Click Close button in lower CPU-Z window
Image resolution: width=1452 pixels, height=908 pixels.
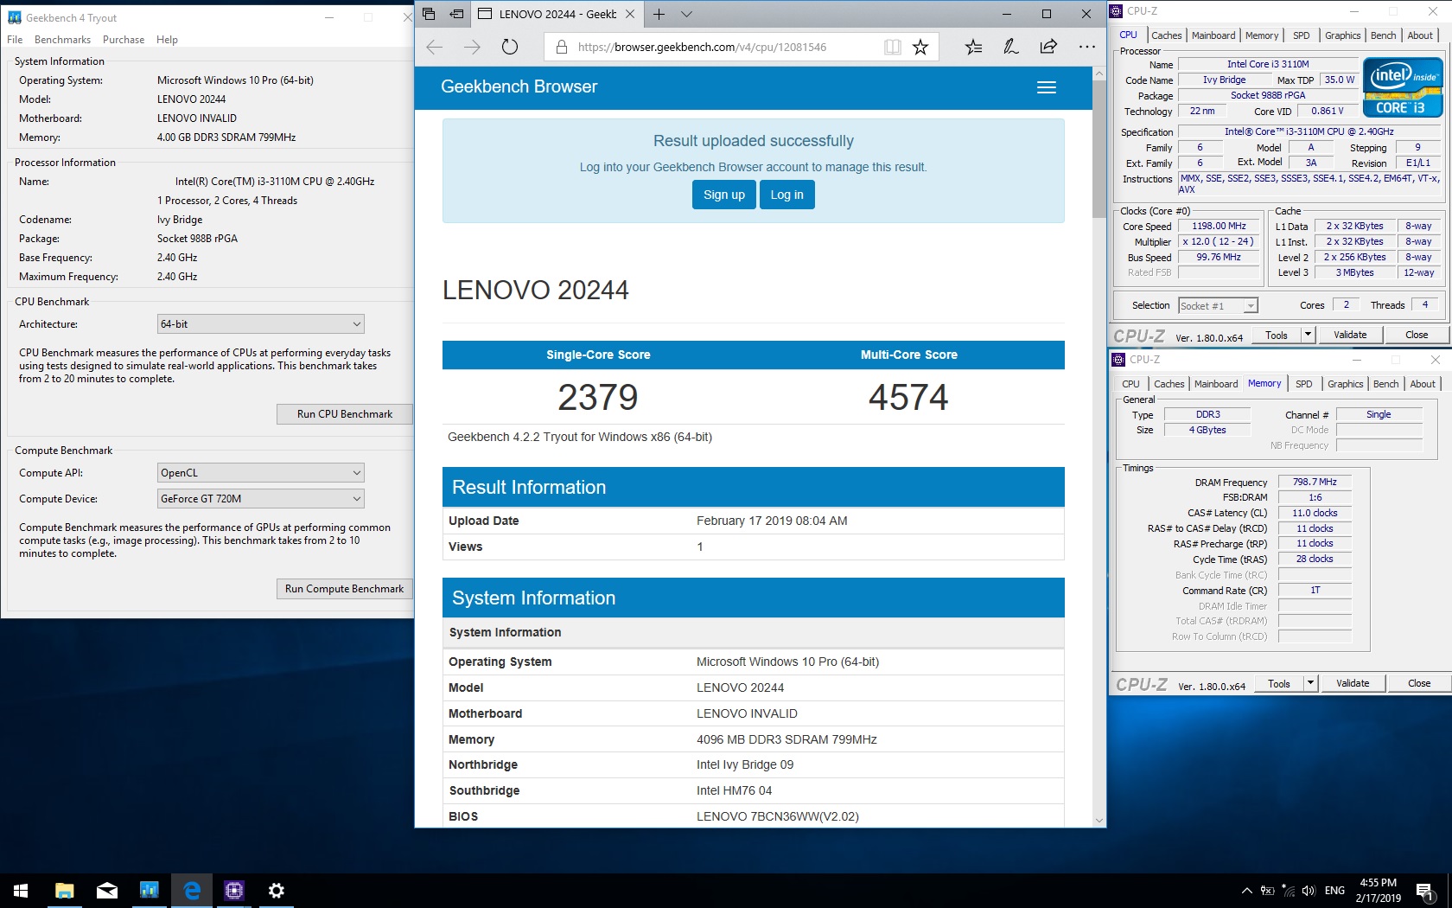1419,683
